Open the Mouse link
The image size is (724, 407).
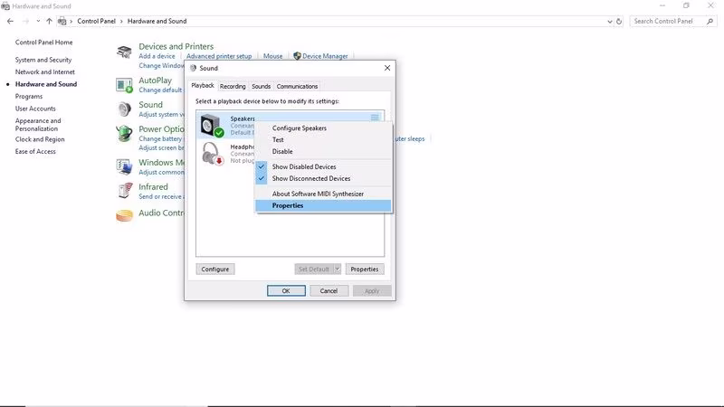click(x=273, y=56)
